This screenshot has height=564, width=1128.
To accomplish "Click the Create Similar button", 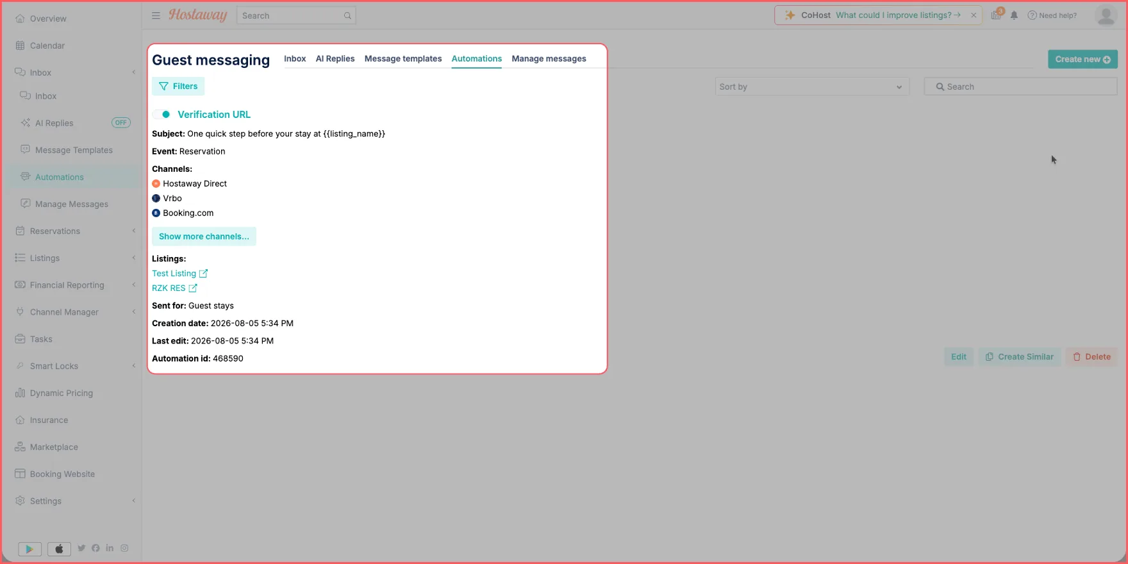I will pos(1019,357).
